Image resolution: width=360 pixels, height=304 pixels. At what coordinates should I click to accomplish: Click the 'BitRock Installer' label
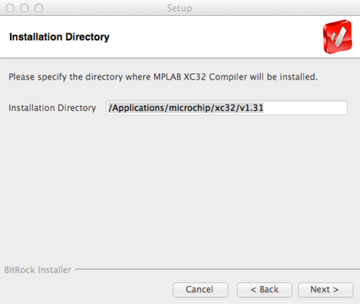coord(38,270)
